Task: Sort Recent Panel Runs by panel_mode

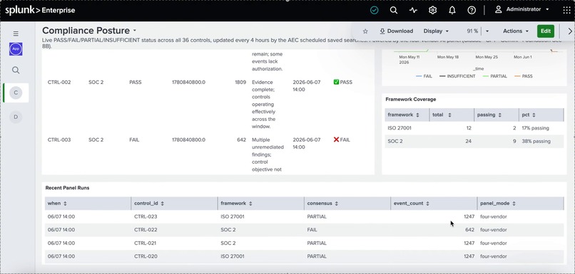Action: (x=521, y=204)
